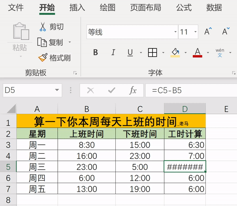Select the cell containing 8:30
Screen dimensions: 237x206
point(87,145)
